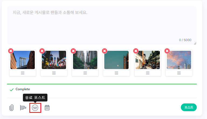Image resolution: width=207 pixels, height=119 pixels.
Task: Click reorder handle under Times Square thumbnail
Action: (x=54, y=73)
